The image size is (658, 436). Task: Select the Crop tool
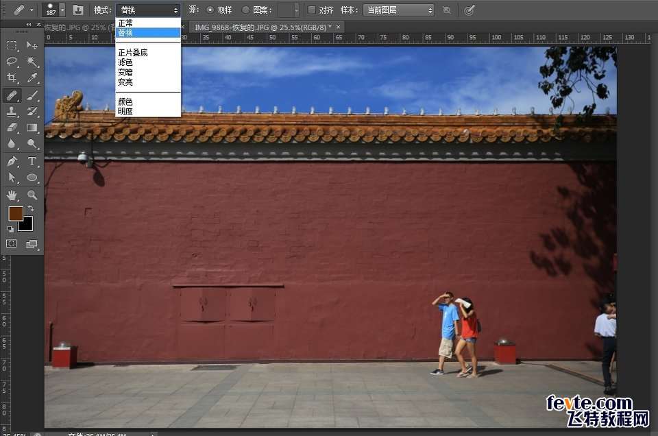point(12,77)
